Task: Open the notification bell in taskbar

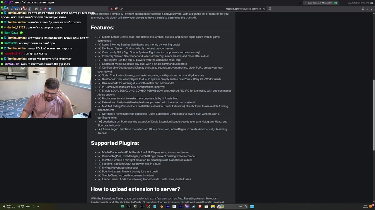Action: [x=4, y=206]
